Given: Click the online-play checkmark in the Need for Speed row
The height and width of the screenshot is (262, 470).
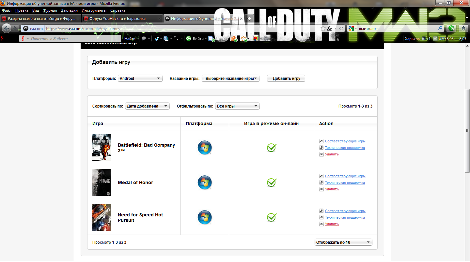Looking at the screenshot, I should point(272,217).
